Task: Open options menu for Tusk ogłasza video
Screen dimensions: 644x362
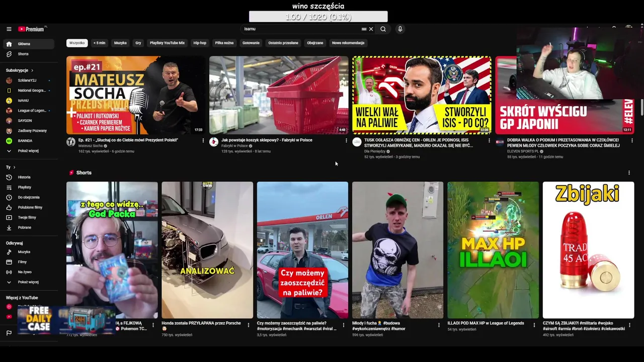Action: click(489, 141)
